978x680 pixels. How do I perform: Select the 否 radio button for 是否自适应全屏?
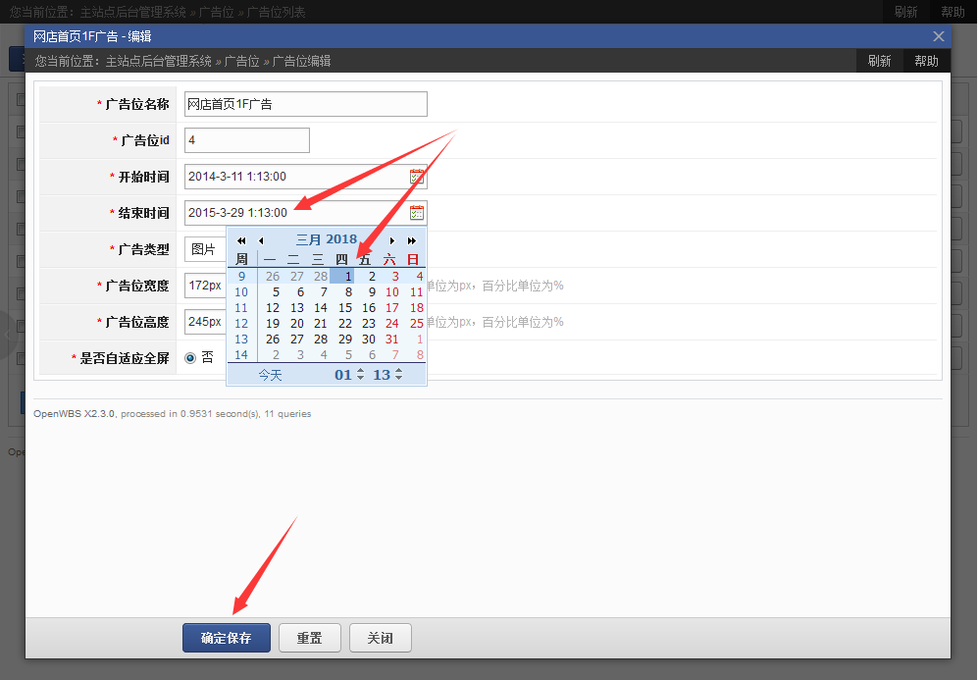[190, 358]
